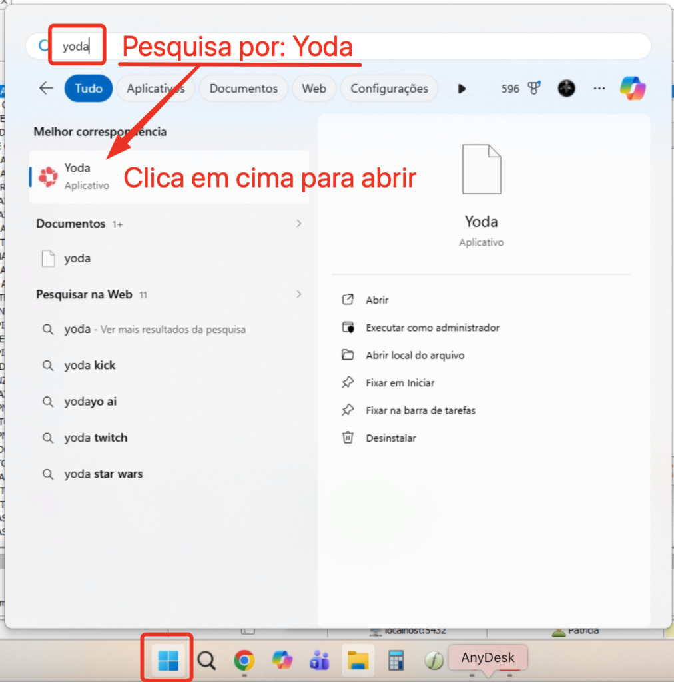Screen dimensions: 674x682
Task: Open the Calculator taskbar icon
Action: coord(396,660)
